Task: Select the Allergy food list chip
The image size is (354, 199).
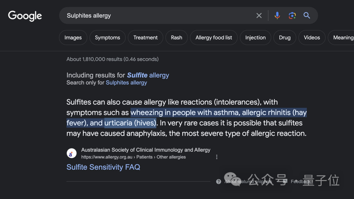Action: pyautogui.click(x=214, y=38)
